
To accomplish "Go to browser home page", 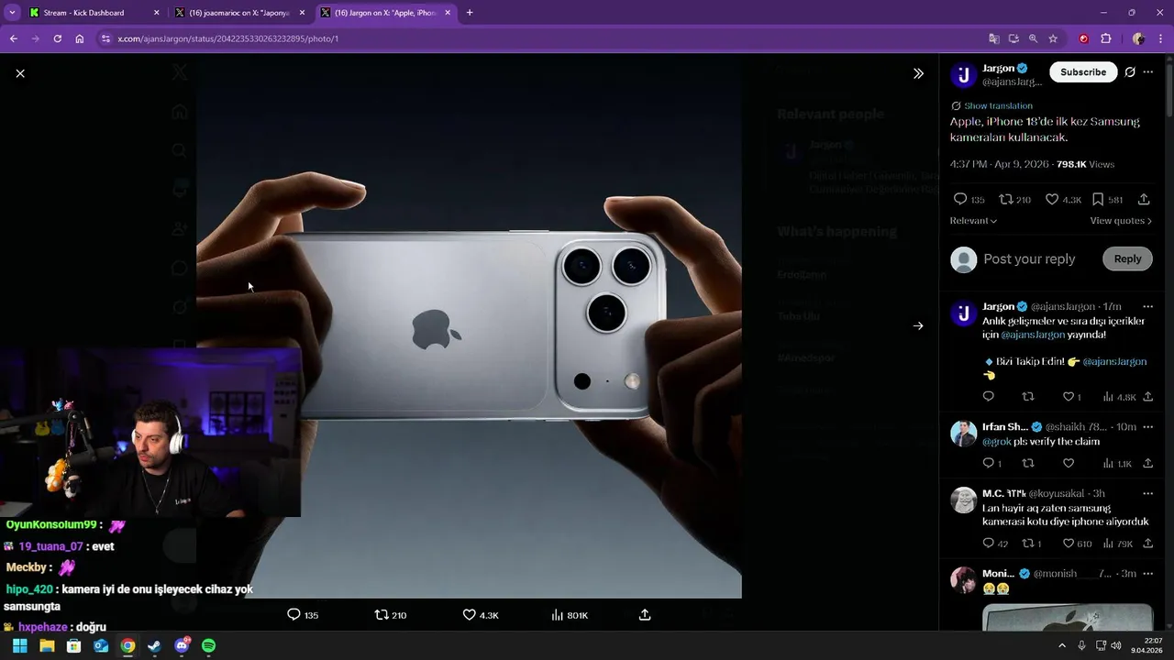I will 80,38.
